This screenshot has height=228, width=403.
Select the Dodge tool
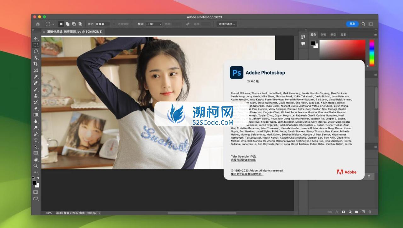[36, 128]
